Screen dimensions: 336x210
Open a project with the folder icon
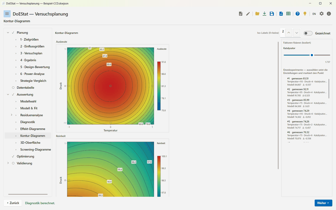coord(257,14)
